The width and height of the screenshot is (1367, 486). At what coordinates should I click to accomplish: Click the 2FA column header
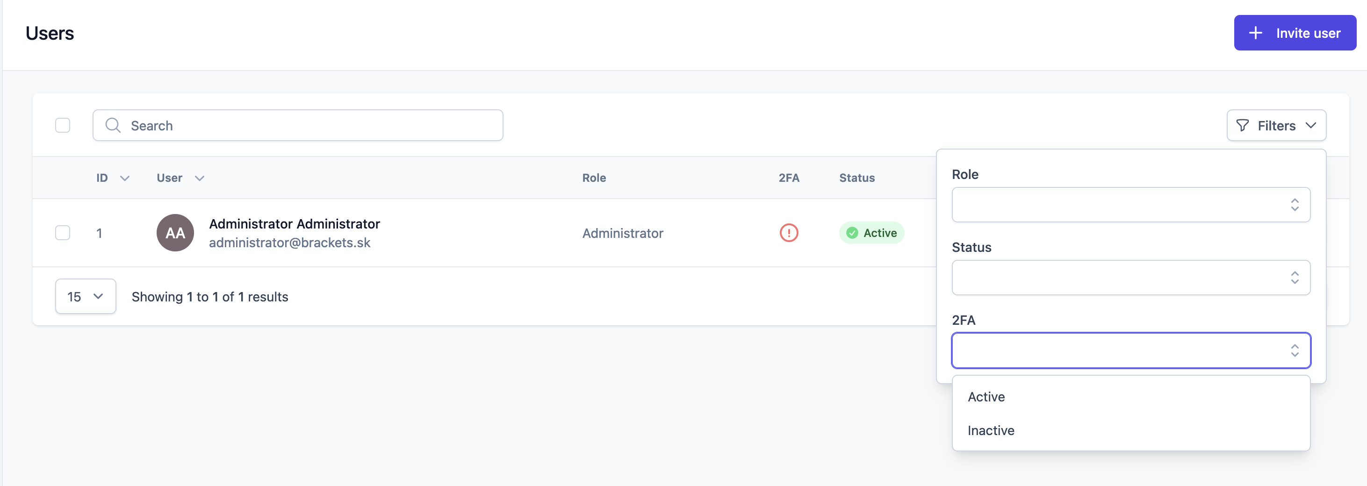789,178
